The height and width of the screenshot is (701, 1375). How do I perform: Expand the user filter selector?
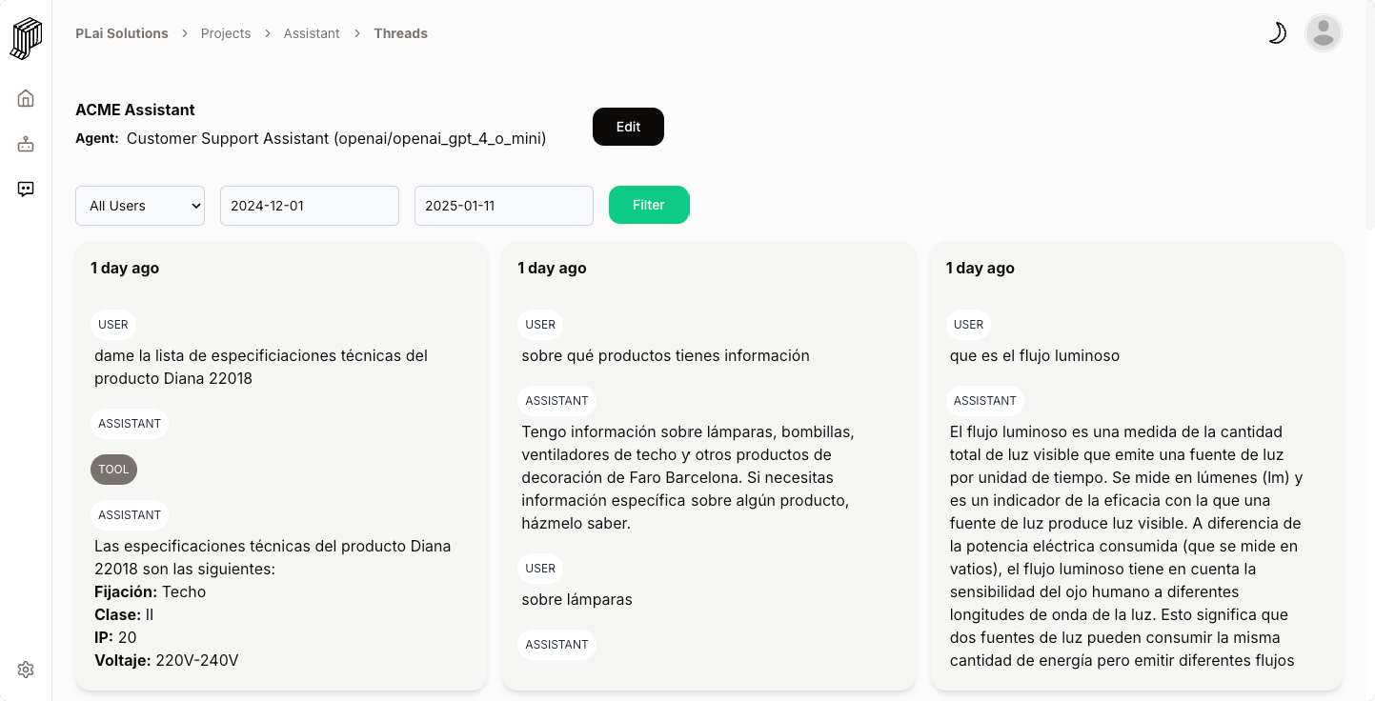point(139,205)
